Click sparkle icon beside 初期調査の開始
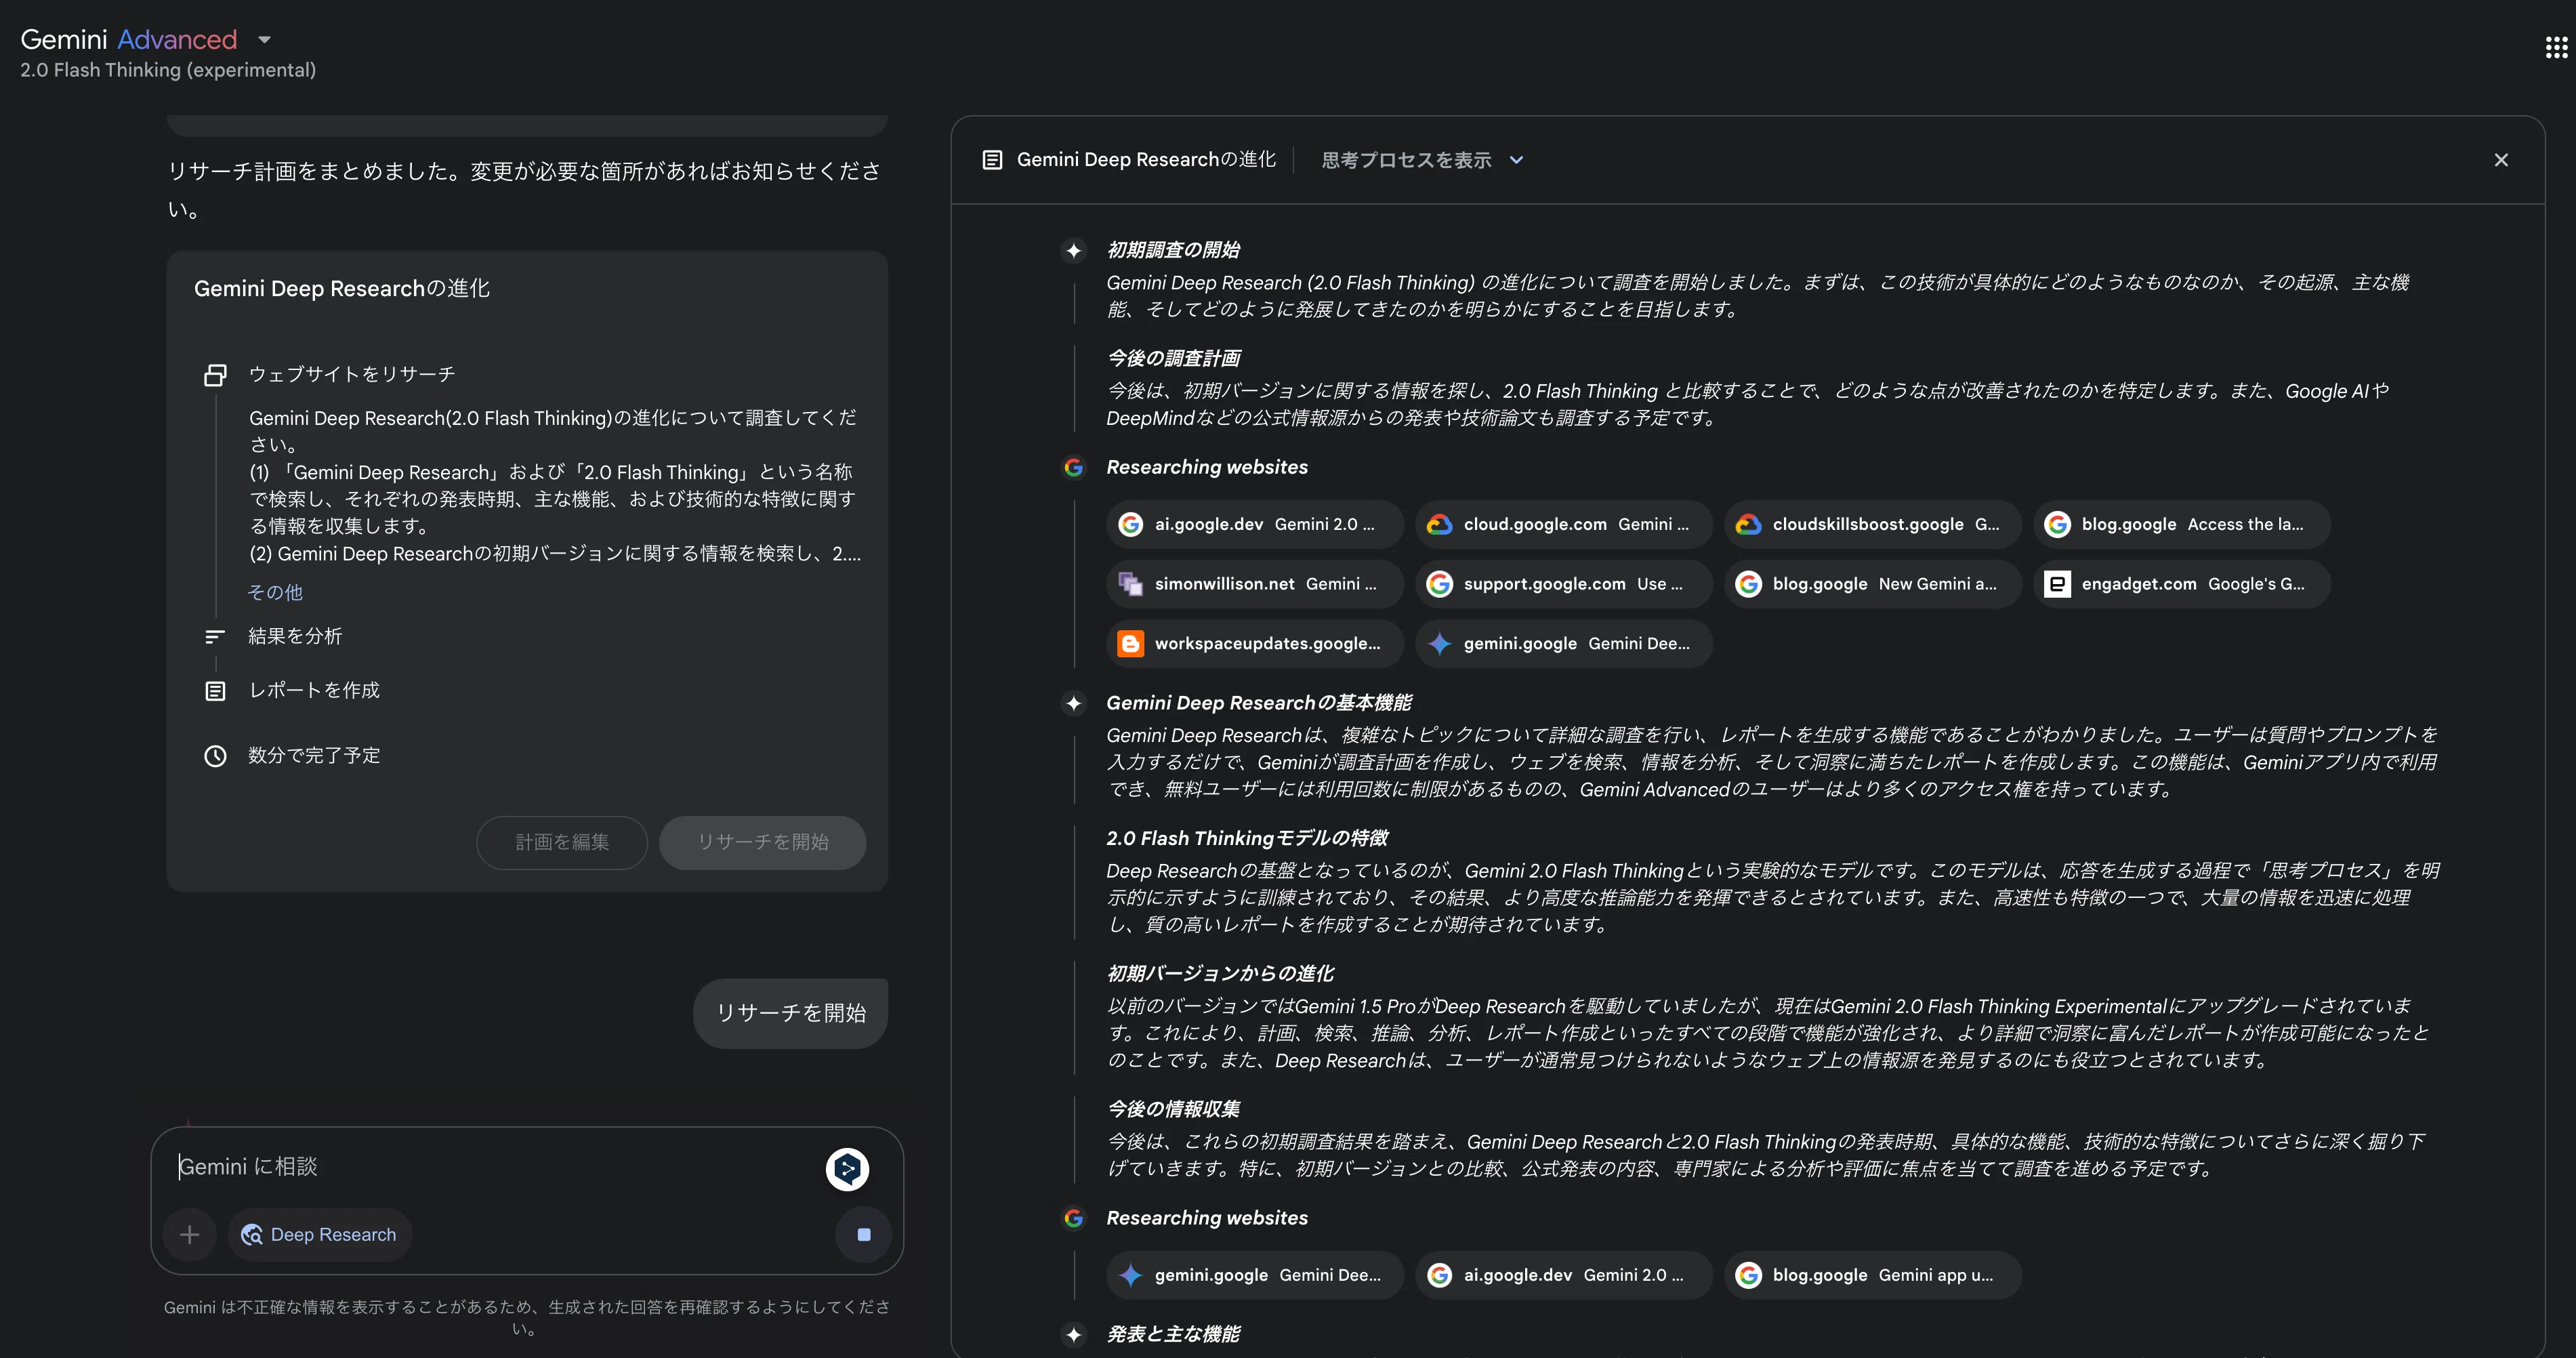Viewport: 2576px width, 1358px height. point(1073,250)
